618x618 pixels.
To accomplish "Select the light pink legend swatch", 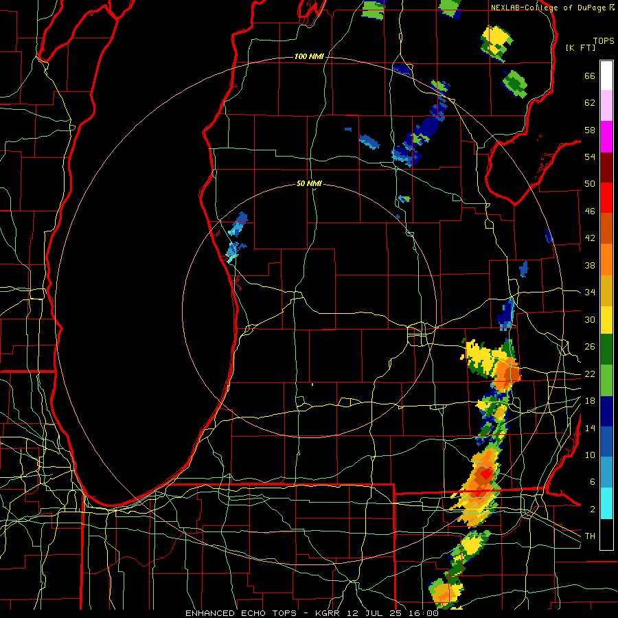I will click(x=606, y=106).
